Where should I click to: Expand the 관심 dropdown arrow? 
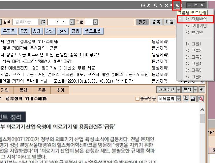click(195, 90)
